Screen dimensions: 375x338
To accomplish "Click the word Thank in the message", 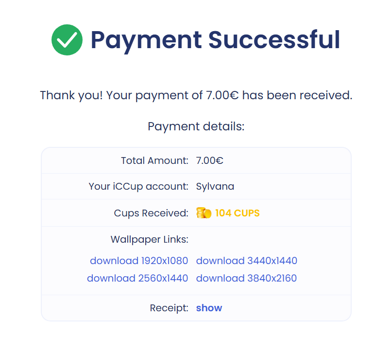I will click(x=57, y=95).
